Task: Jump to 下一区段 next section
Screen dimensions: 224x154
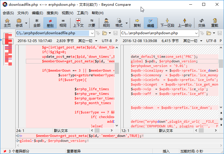Action: [x=167, y=23]
